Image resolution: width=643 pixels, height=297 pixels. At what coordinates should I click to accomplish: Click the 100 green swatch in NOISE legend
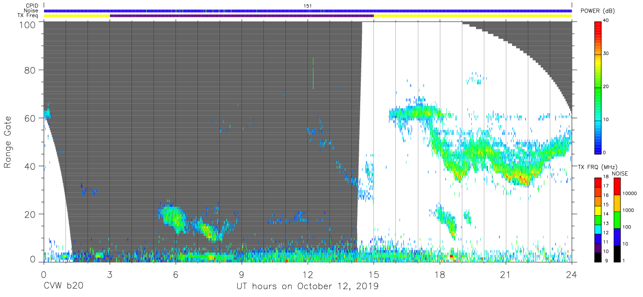click(617, 220)
